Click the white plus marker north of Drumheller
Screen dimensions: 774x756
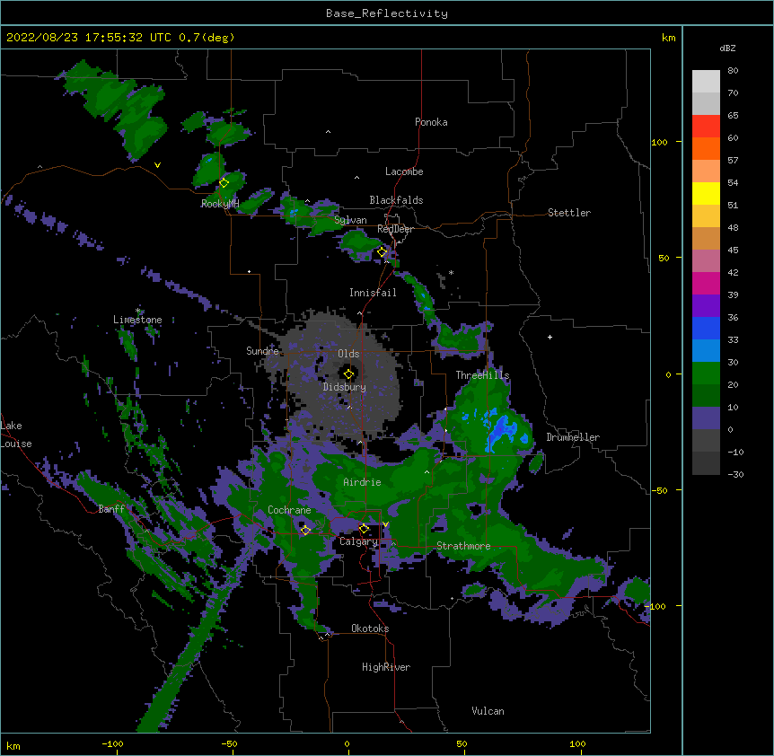click(550, 337)
